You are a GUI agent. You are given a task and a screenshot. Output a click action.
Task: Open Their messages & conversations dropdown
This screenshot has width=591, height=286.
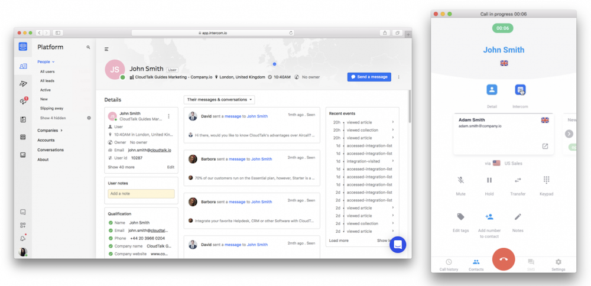coord(219,100)
